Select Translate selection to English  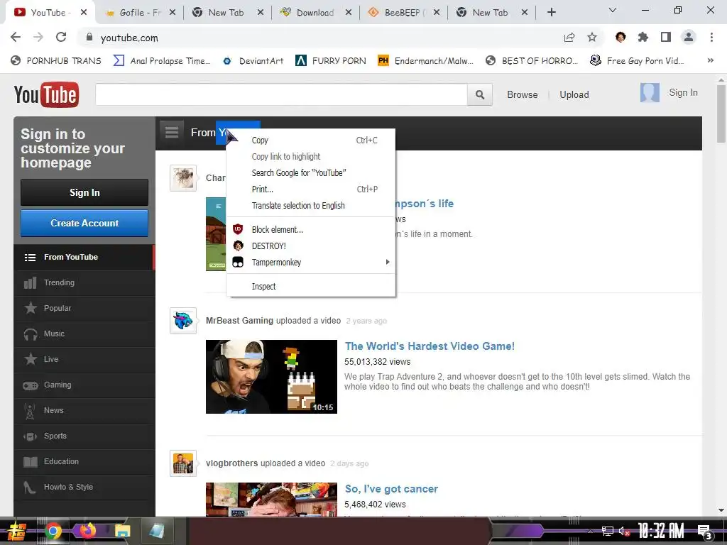pos(311,206)
